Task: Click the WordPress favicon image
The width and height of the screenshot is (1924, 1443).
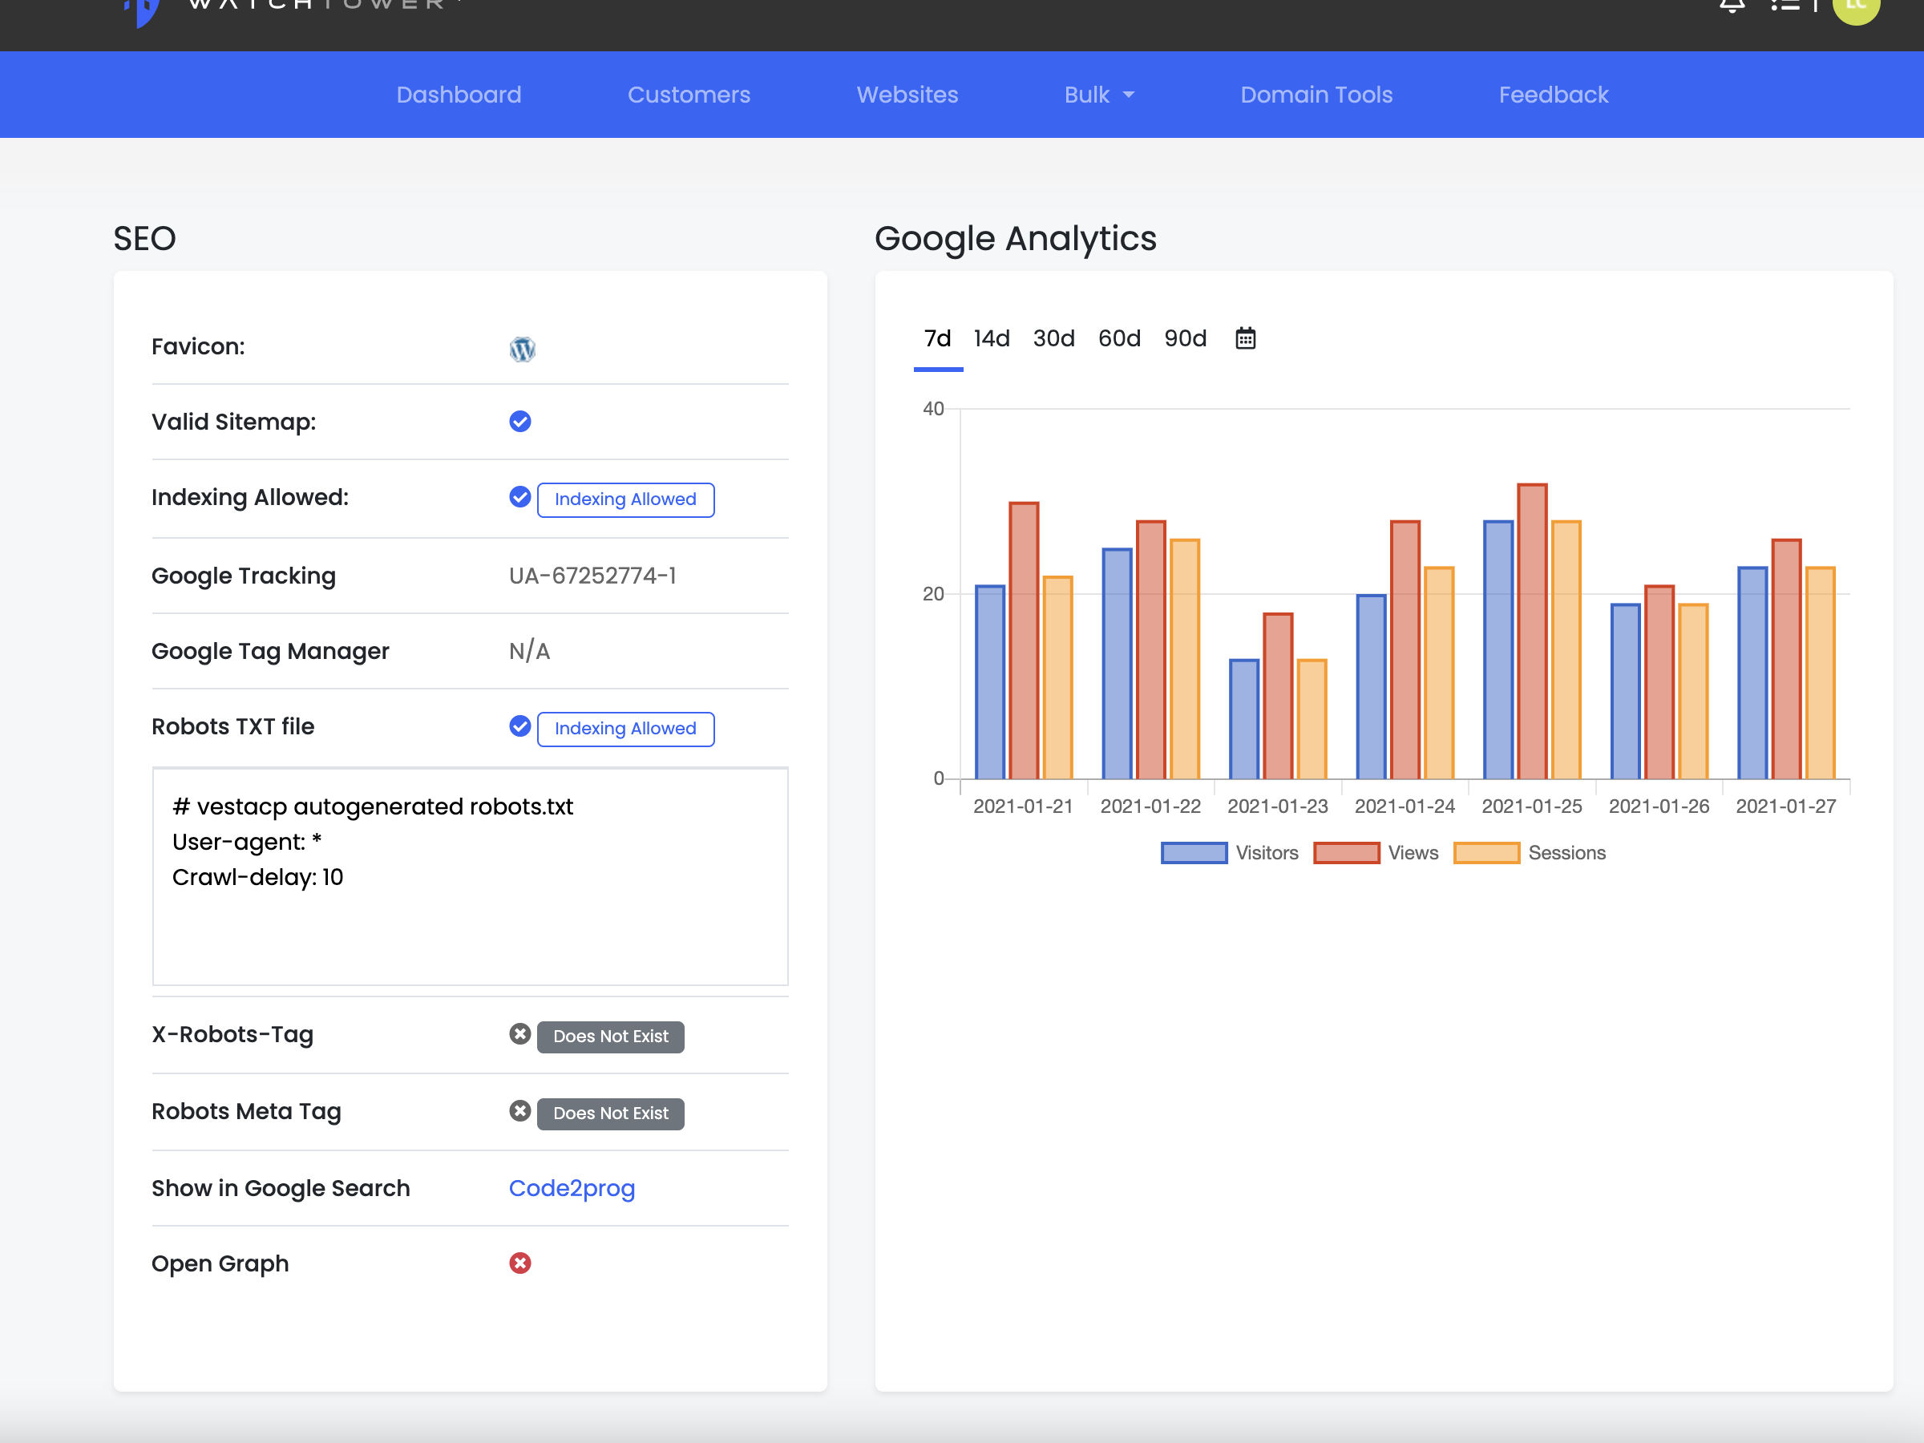Action: (x=522, y=349)
